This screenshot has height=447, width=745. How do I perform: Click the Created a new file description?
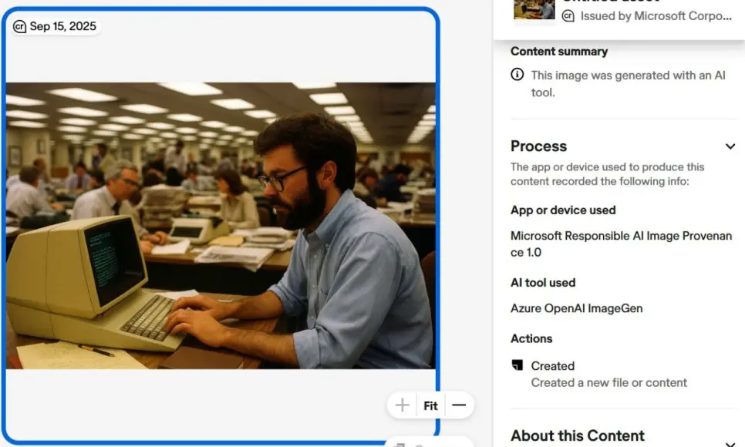(x=608, y=382)
